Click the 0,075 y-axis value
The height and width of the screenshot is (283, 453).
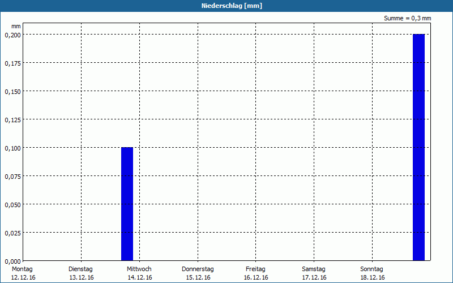[12, 177]
